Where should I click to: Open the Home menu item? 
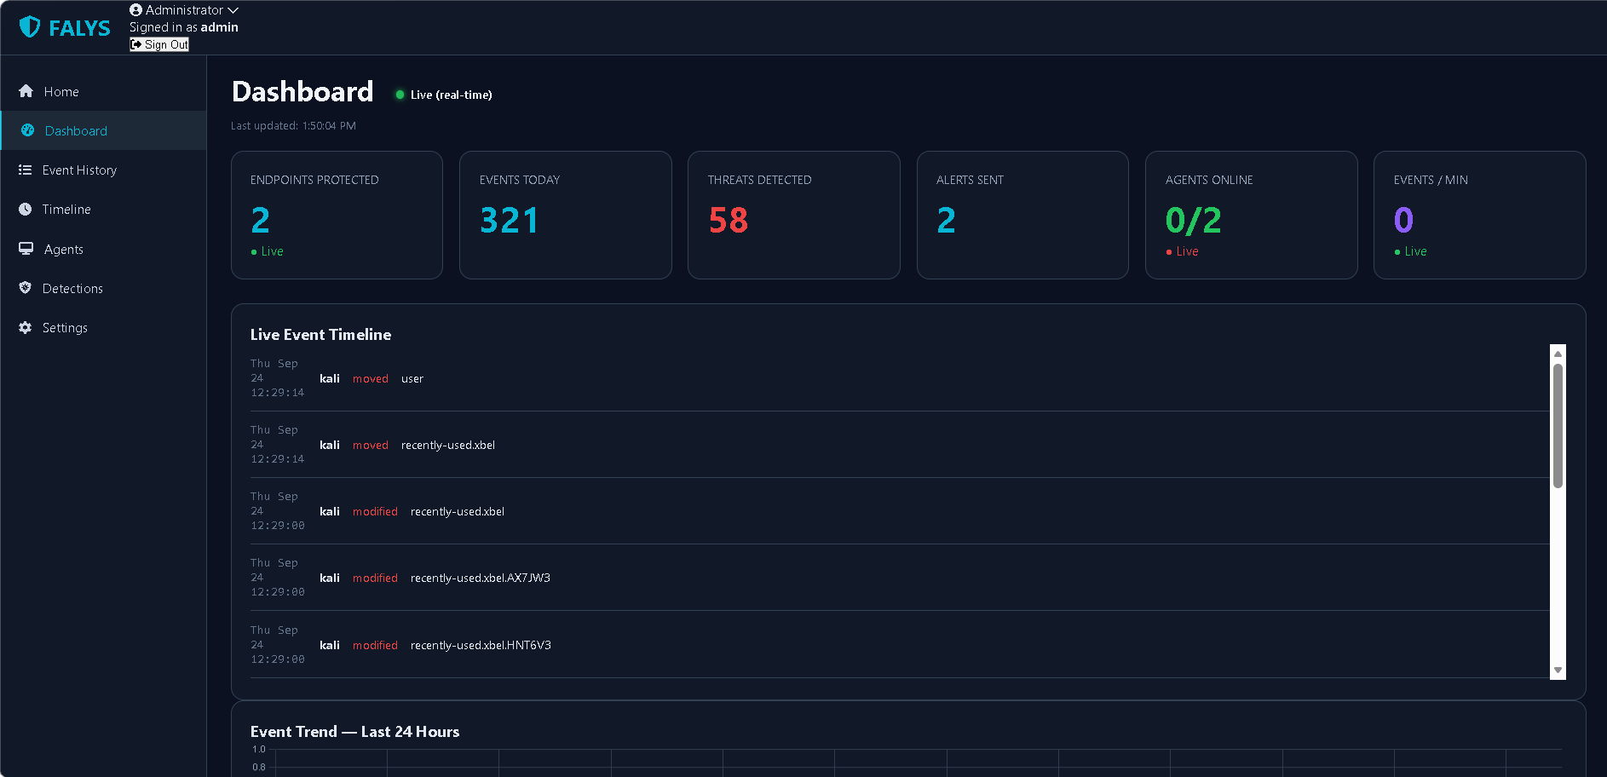tap(103, 91)
